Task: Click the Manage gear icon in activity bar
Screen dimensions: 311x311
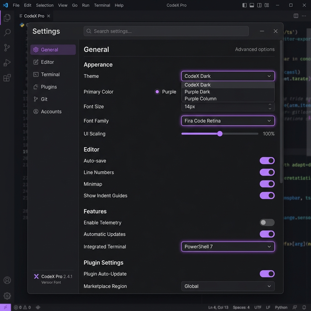Action: (x=7, y=296)
